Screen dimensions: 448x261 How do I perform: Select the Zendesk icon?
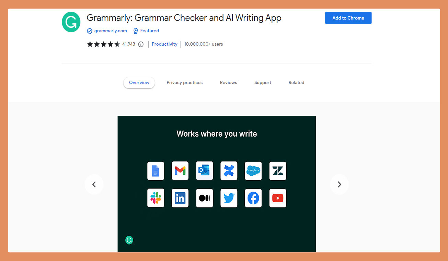tap(277, 171)
